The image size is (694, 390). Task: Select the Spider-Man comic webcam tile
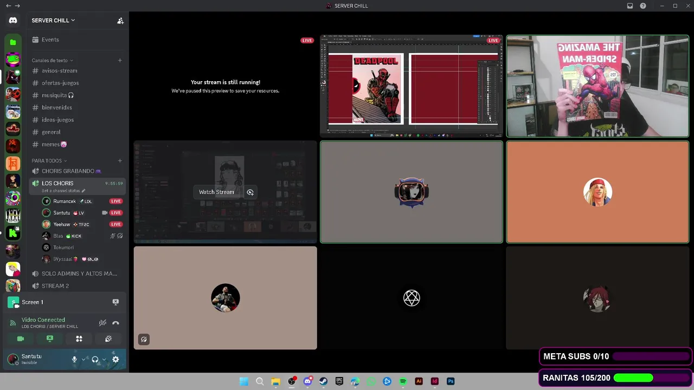coord(597,86)
